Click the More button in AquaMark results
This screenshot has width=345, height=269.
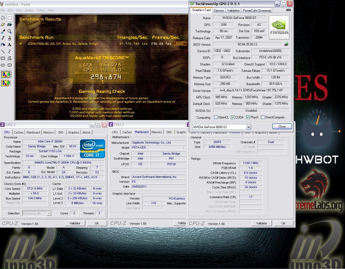(x=180, y=44)
